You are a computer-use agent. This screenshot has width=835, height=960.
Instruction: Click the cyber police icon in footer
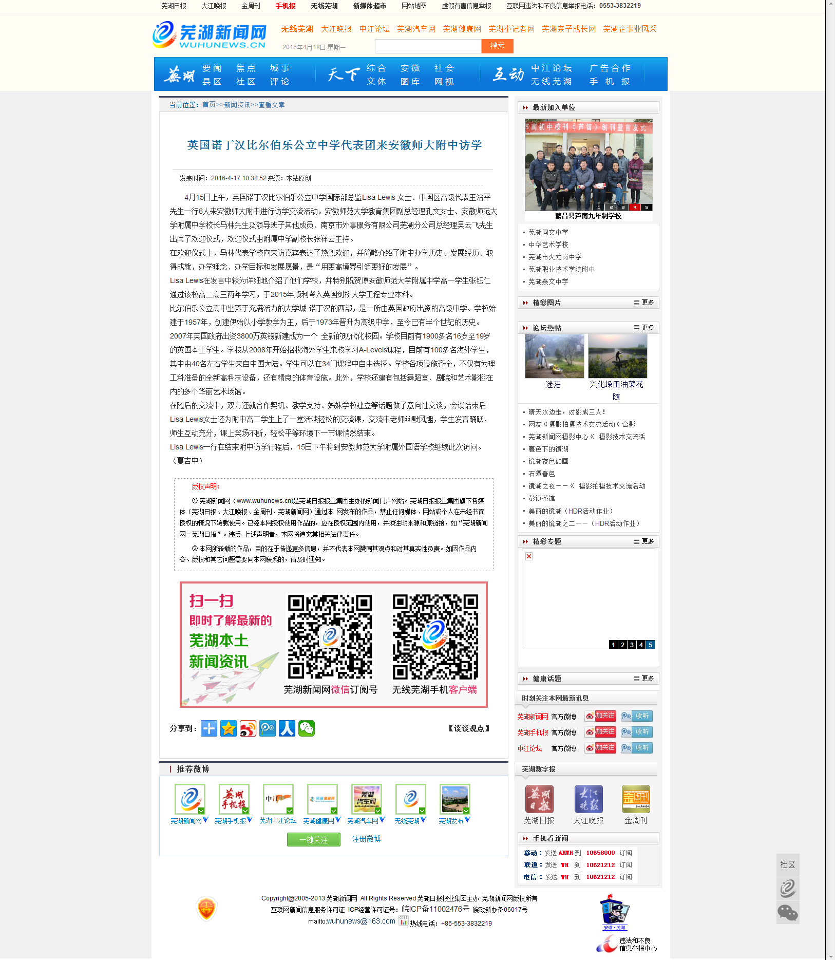tap(615, 912)
